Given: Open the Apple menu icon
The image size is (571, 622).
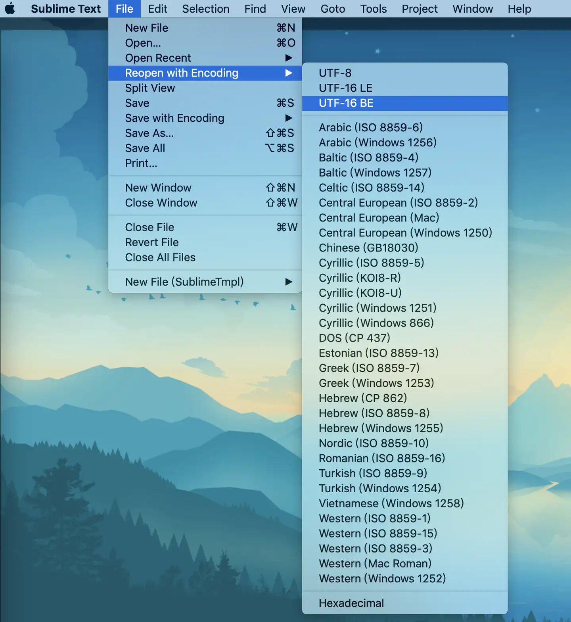Looking at the screenshot, I should coord(10,8).
